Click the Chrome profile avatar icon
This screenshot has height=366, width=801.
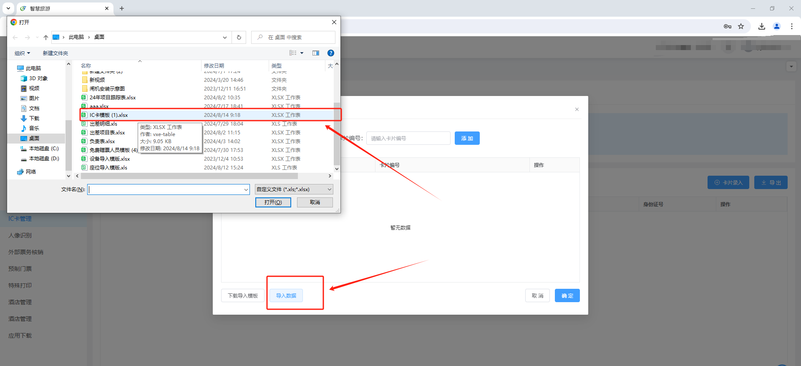pyautogui.click(x=777, y=26)
